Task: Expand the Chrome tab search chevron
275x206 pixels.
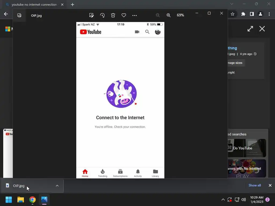Action: [x=232, y=4]
